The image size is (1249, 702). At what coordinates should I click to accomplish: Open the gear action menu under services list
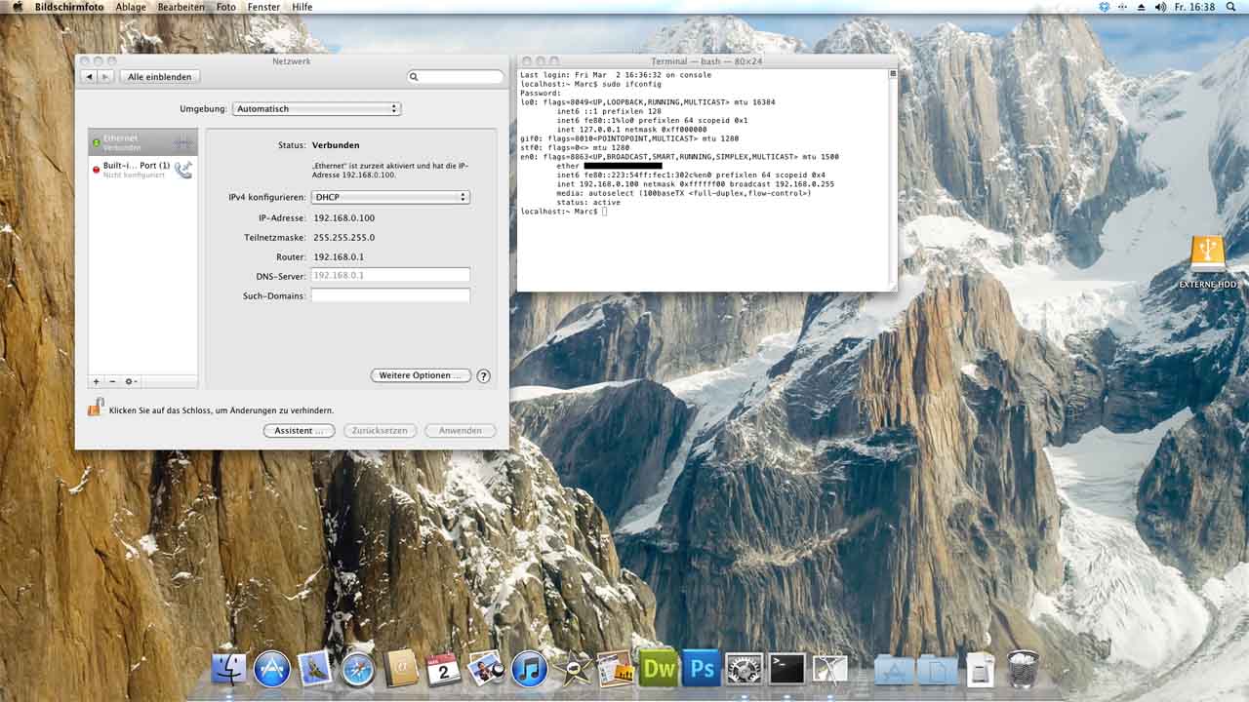point(131,381)
